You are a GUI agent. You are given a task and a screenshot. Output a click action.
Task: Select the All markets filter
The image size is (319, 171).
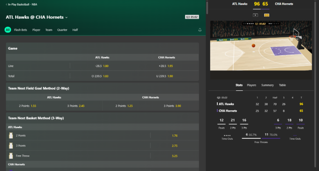8,30
